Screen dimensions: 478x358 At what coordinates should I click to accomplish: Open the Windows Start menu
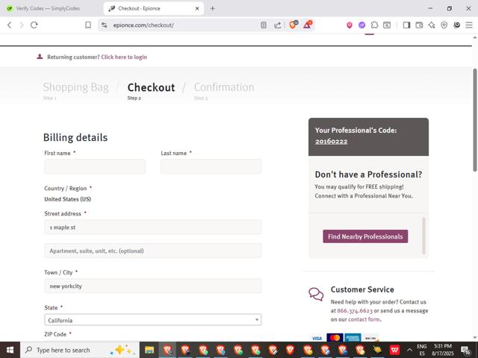click(x=10, y=350)
